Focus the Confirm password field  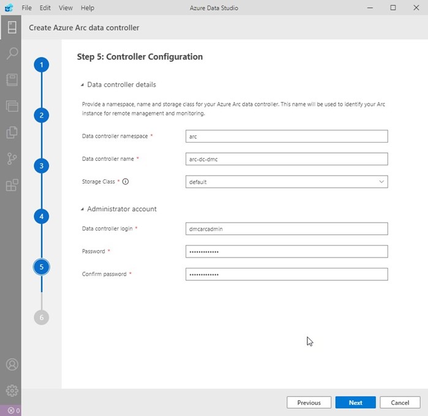tap(287, 274)
